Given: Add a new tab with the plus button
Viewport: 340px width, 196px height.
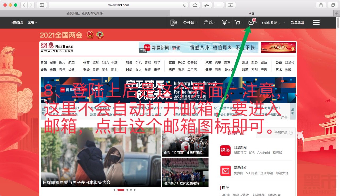Looking at the screenshot, I should click(x=337, y=13).
